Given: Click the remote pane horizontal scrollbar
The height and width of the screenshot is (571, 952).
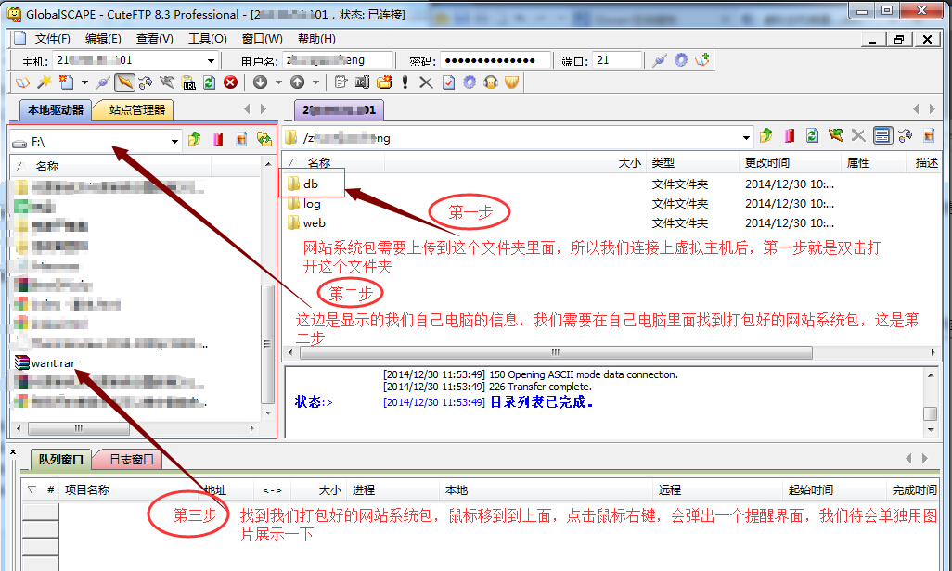Looking at the screenshot, I should 556,352.
